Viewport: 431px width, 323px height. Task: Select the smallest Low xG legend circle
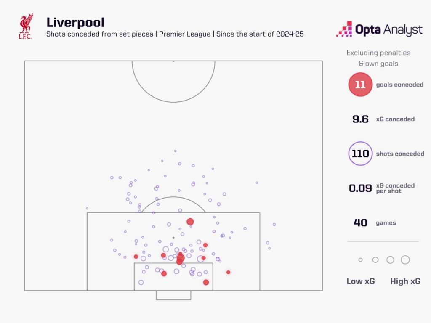360,260
